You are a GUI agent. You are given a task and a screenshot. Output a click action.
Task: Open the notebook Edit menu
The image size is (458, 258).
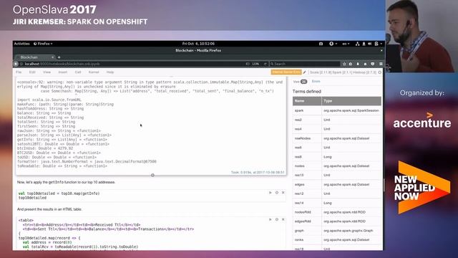tap(32, 72)
